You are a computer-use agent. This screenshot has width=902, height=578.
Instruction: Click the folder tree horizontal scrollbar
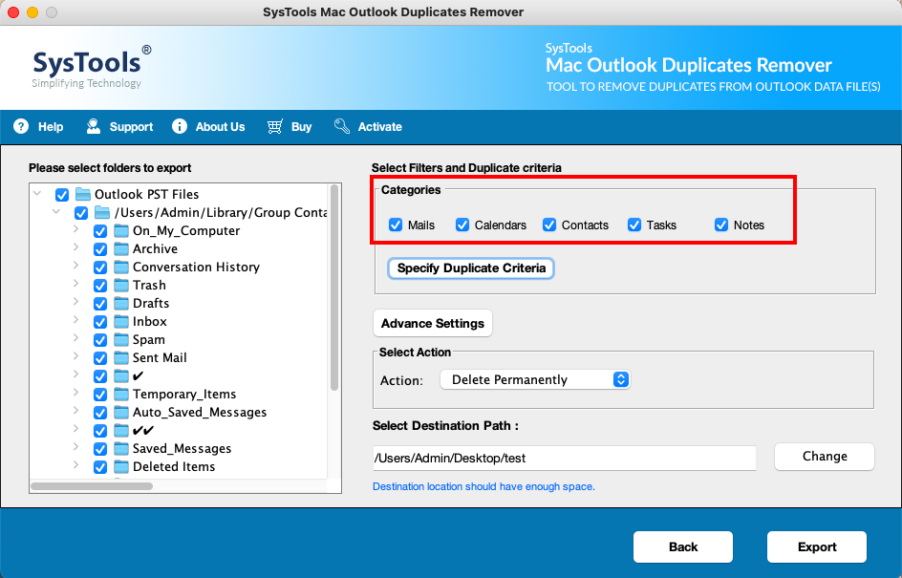pos(92,486)
